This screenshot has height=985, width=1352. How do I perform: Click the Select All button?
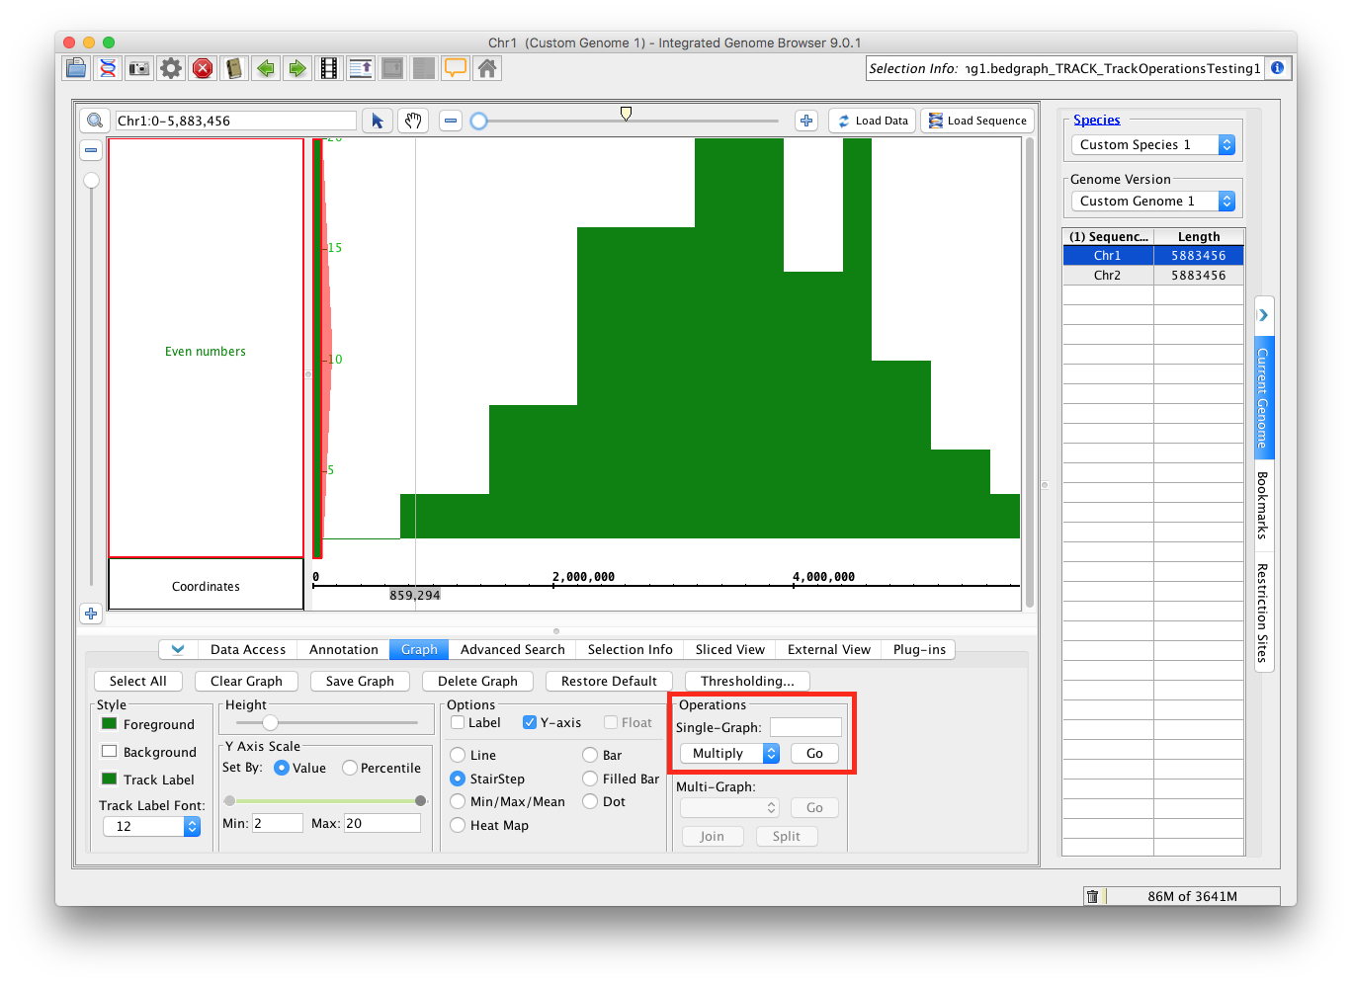click(138, 681)
